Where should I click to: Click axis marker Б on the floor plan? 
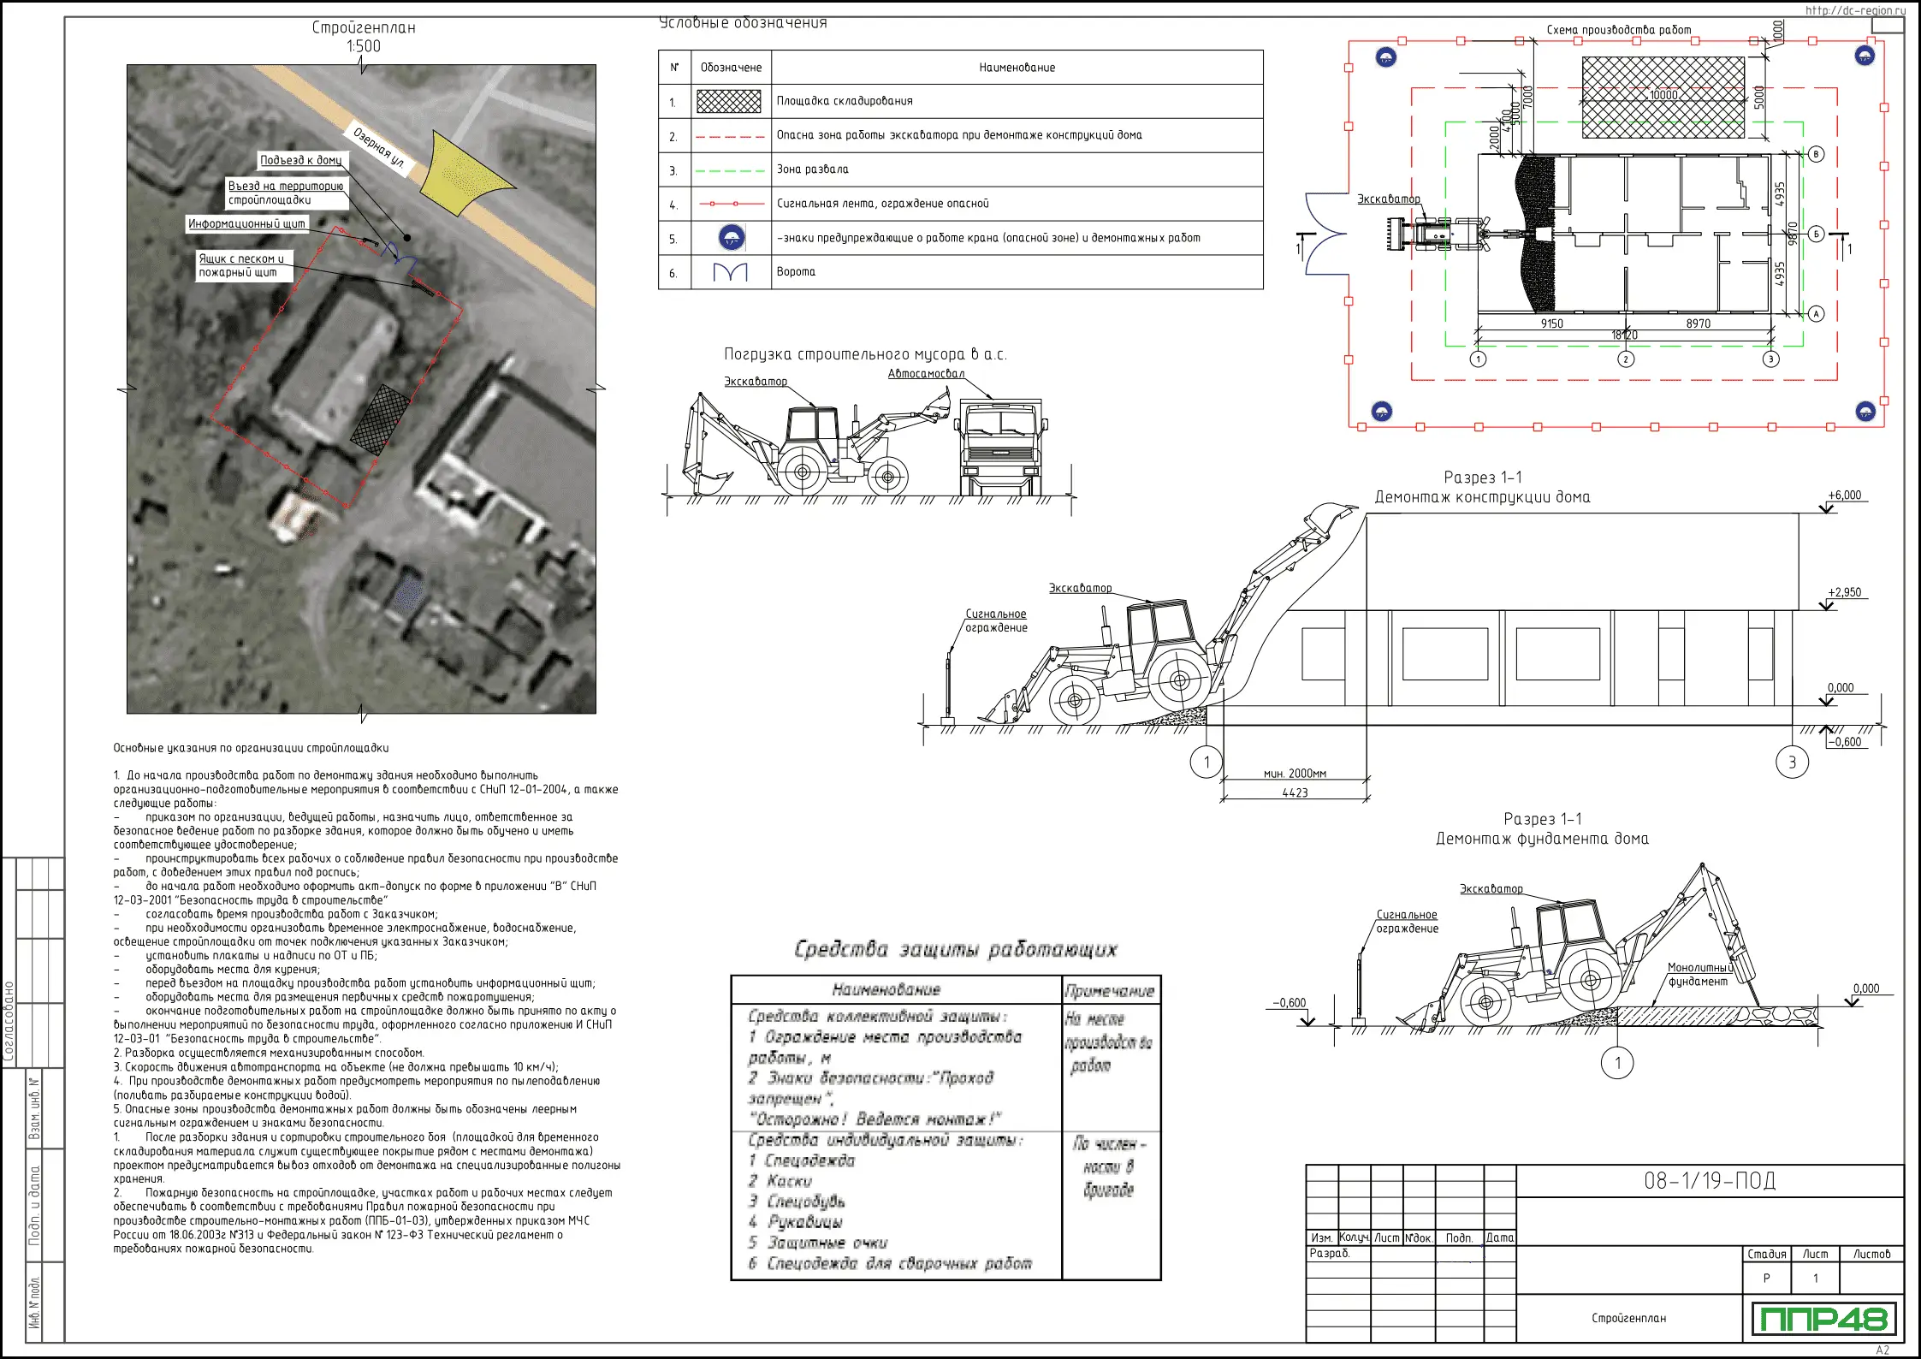click(1816, 234)
